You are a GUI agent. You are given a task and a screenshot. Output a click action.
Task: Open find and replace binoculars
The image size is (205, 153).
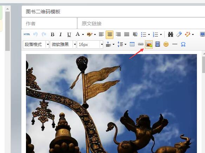tap(171, 34)
